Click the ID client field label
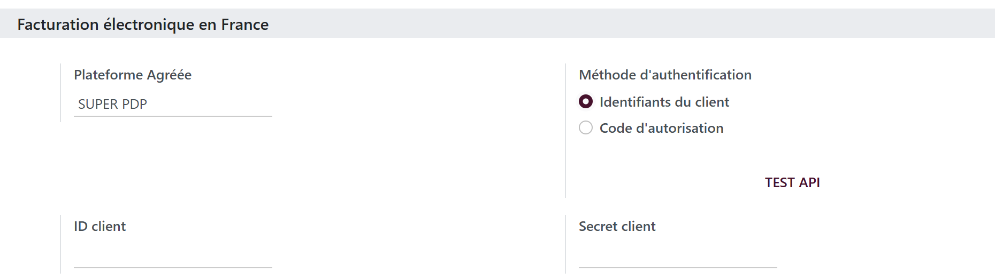 click(99, 226)
